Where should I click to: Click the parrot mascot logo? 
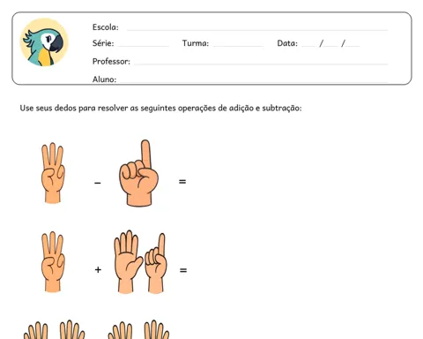click(44, 42)
